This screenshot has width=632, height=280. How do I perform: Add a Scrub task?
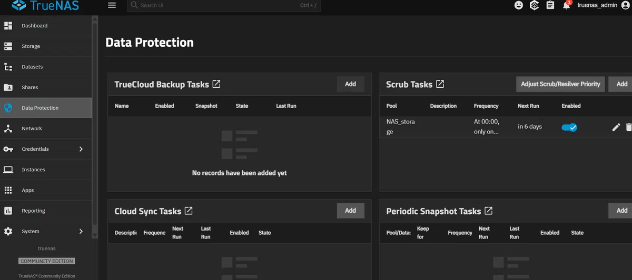point(621,84)
